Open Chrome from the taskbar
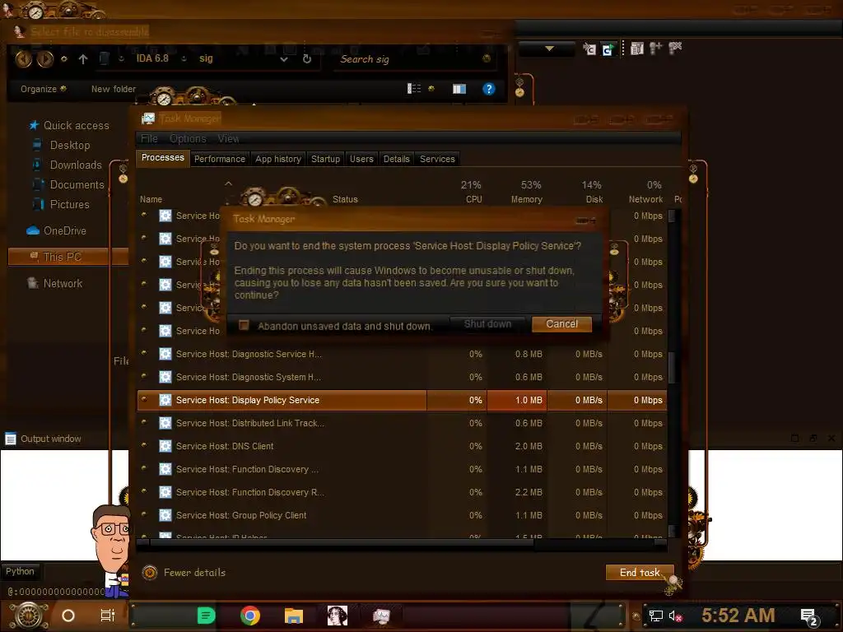 tap(250, 616)
